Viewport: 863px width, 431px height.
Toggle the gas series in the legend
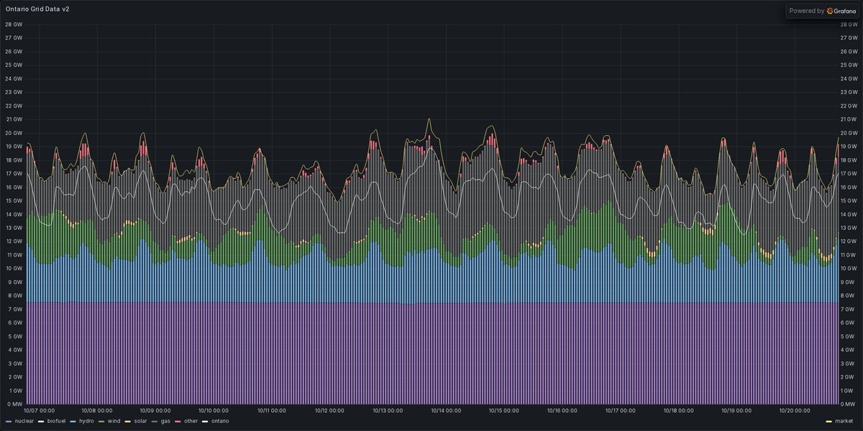click(x=165, y=421)
